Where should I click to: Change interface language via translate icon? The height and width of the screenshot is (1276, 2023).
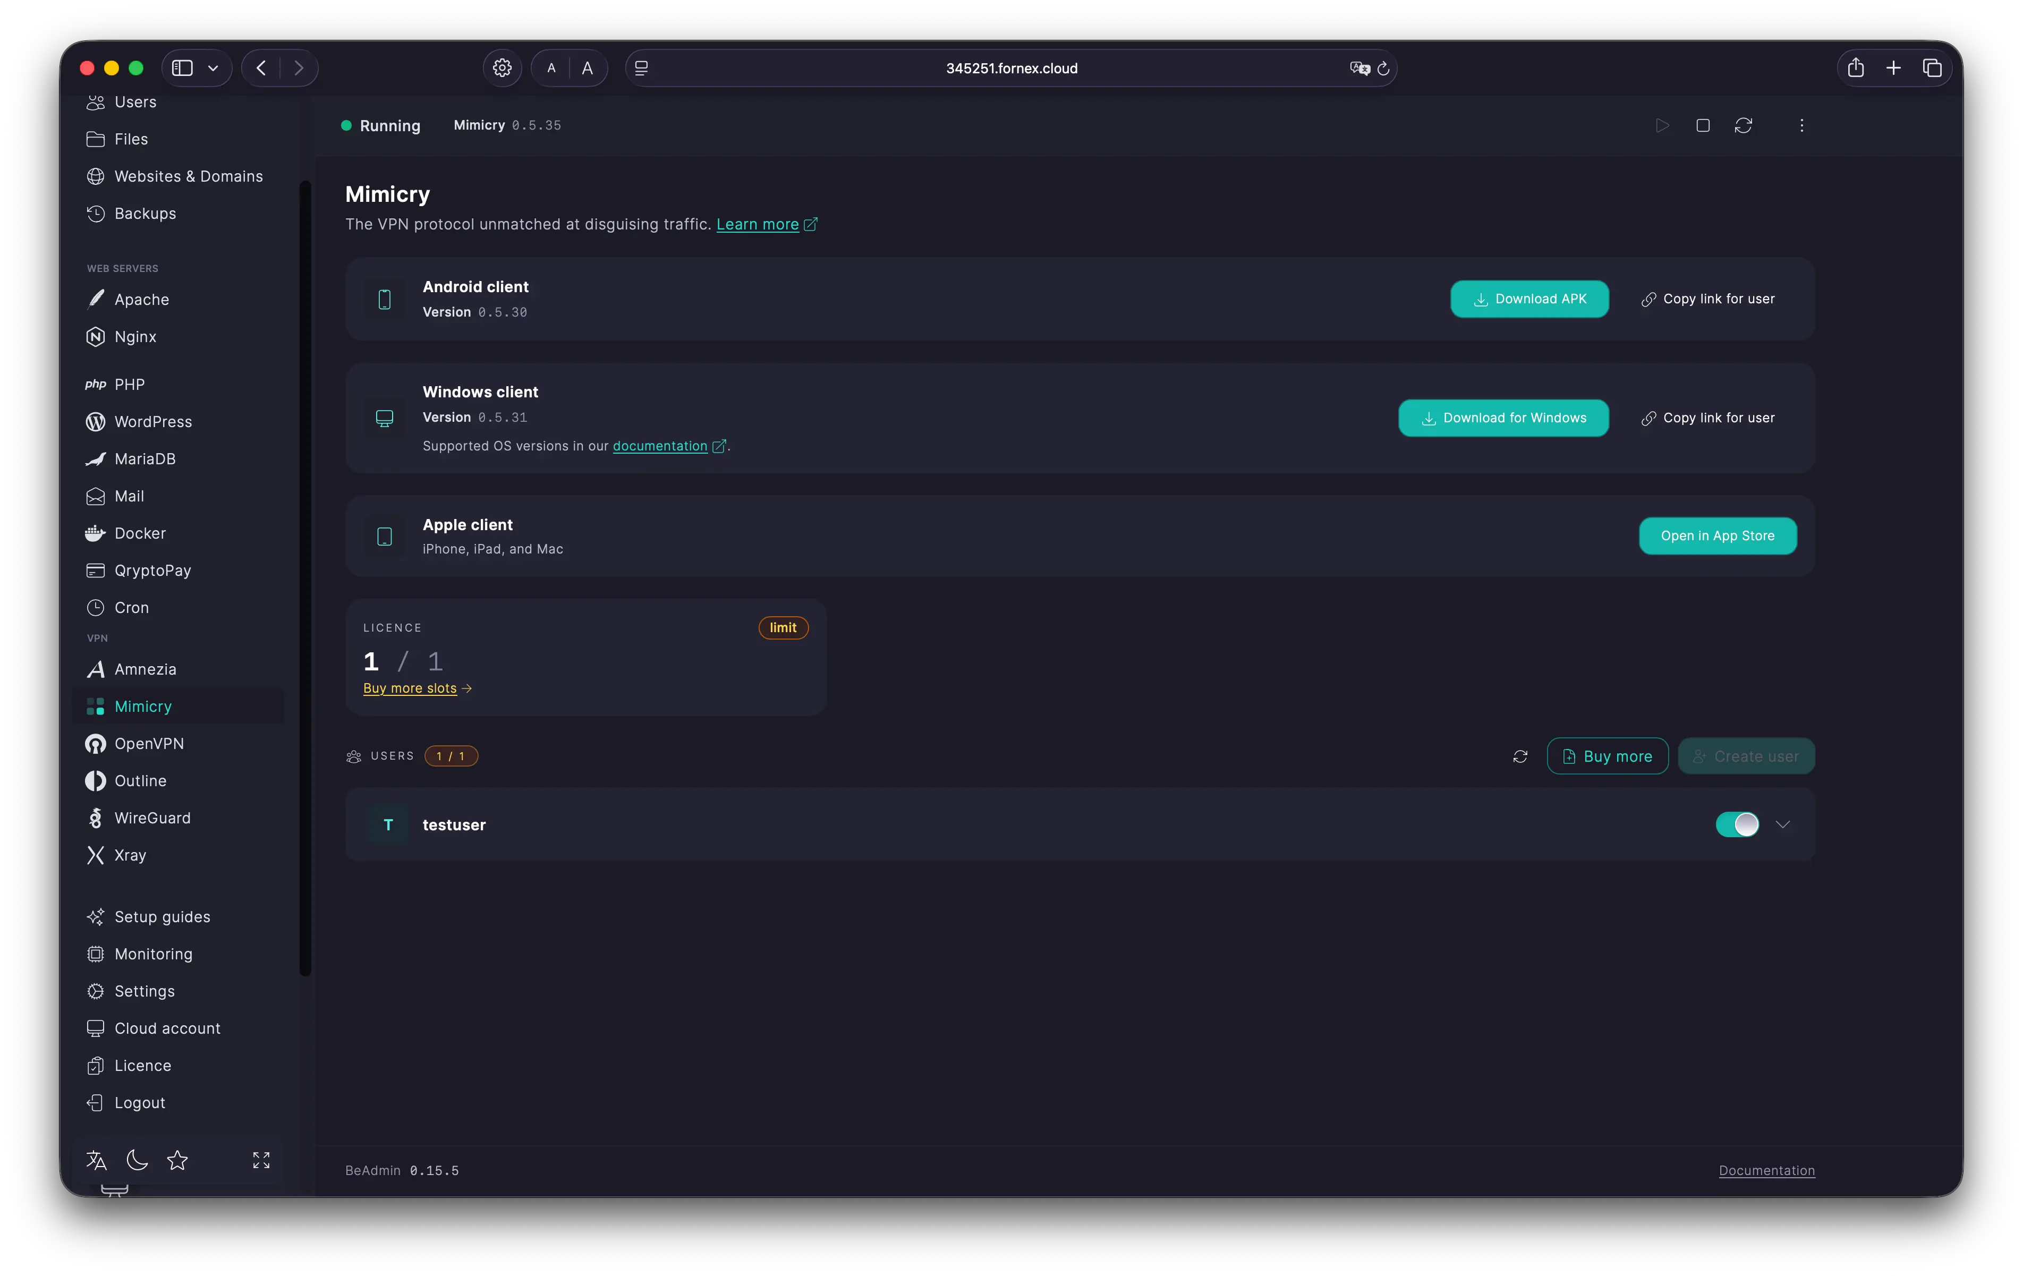[x=97, y=1160]
